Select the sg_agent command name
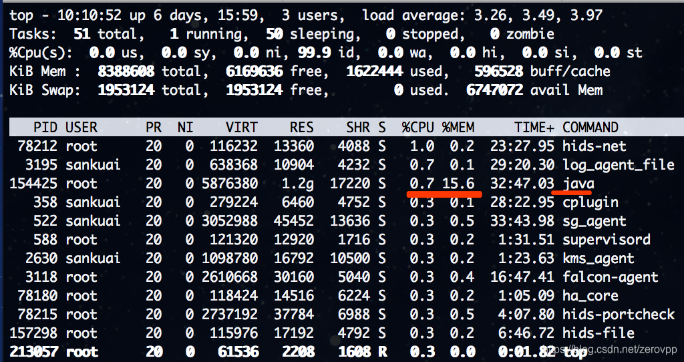The image size is (684, 362). tap(594, 221)
